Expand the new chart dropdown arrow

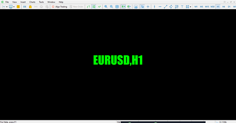pos(7,7)
